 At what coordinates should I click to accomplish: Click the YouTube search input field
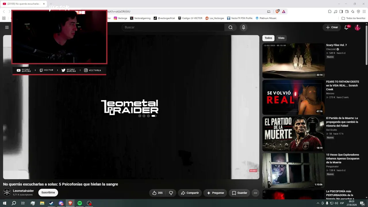[173, 27]
